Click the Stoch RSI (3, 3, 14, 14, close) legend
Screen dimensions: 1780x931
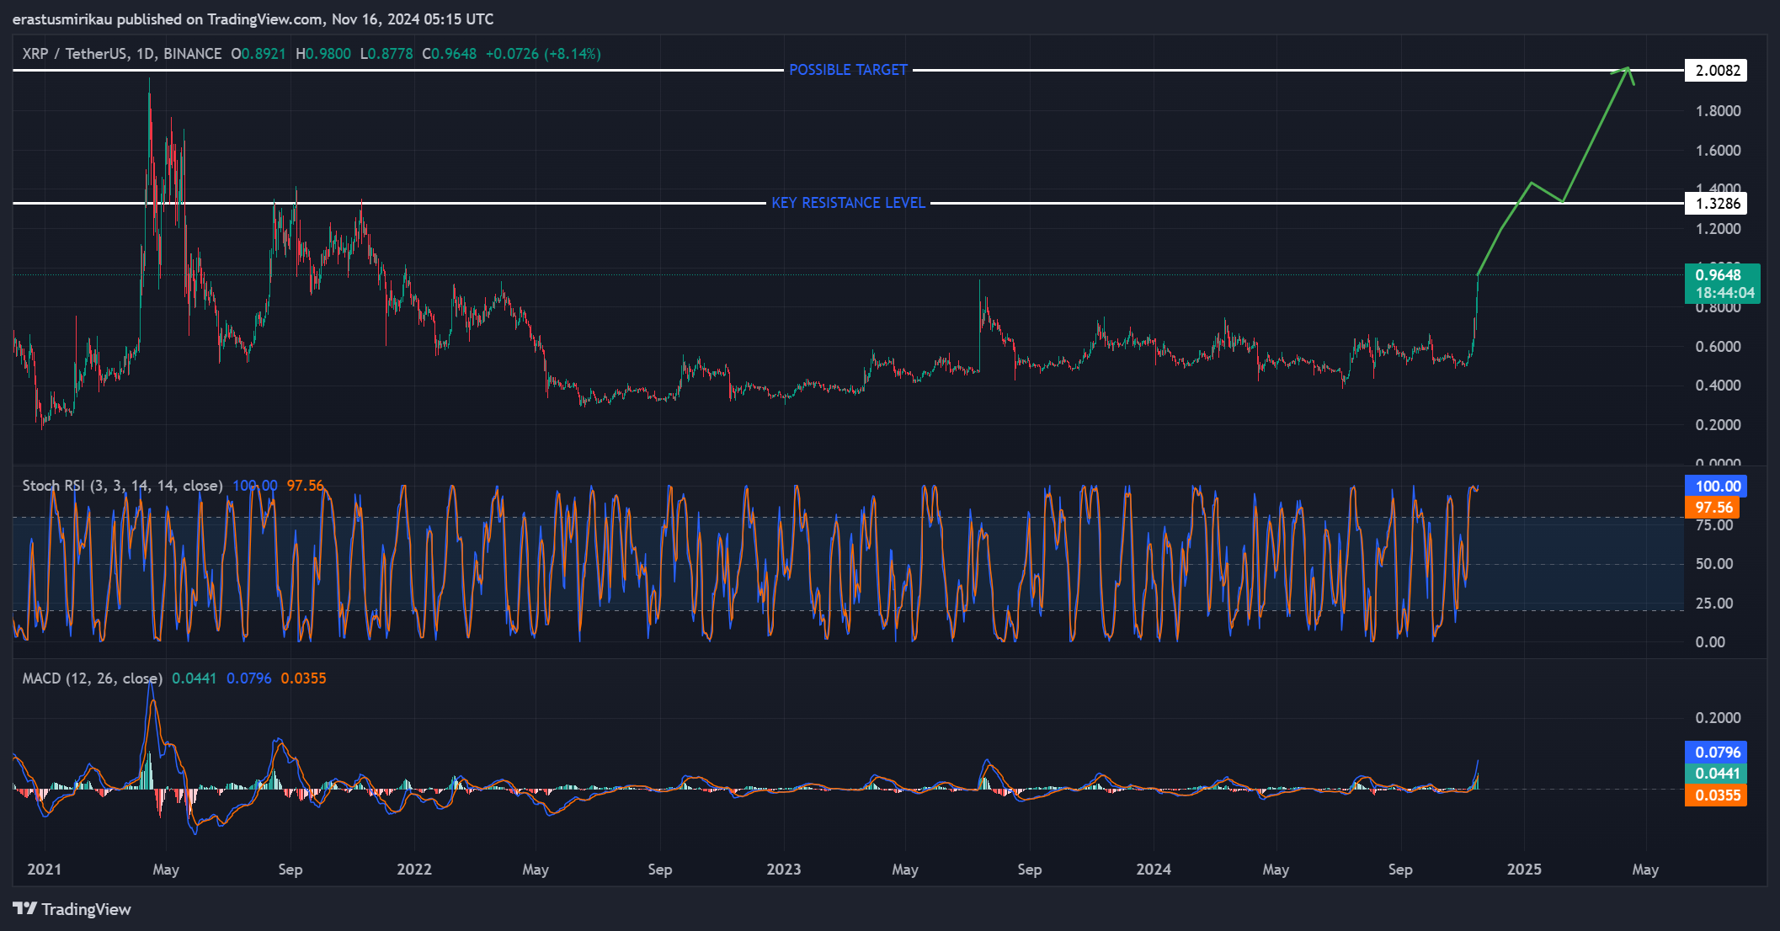122,486
